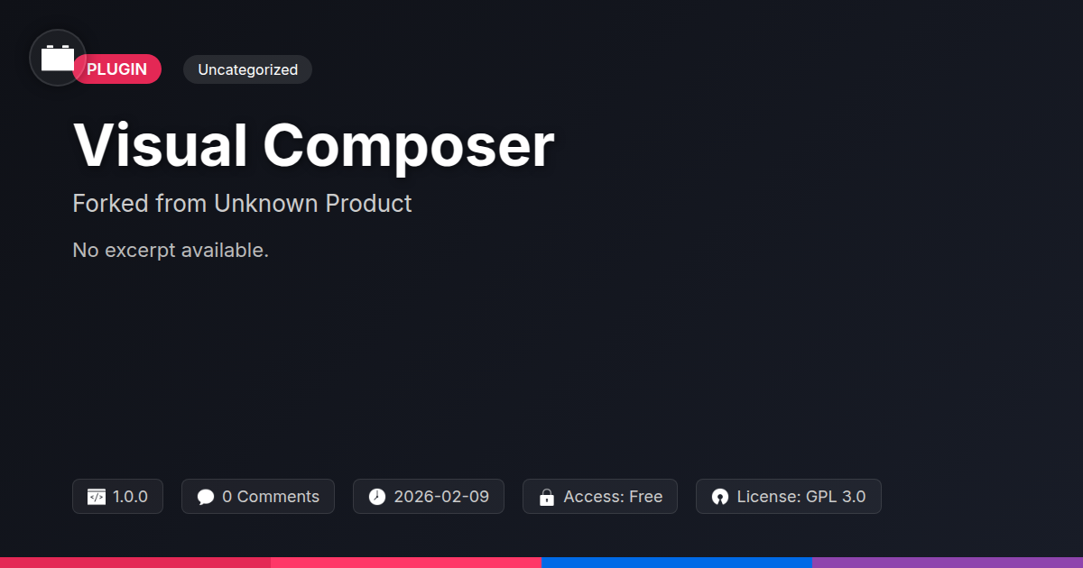This screenshot has width=1083, height=568.
Task: Click the padlock access icon
Action: 546,497
